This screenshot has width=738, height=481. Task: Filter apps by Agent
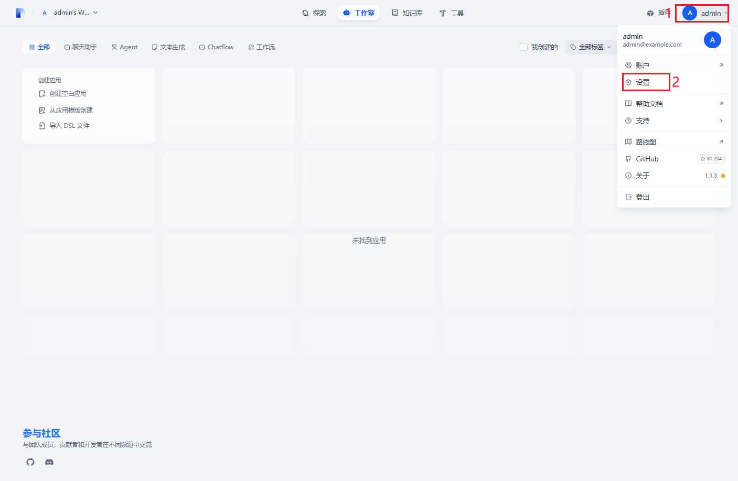point(124,47)
